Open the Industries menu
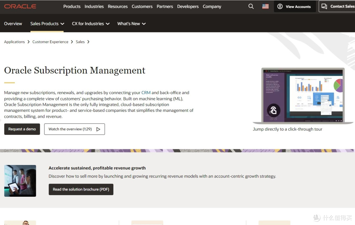The image size is (355, 225). tap(94, 7)
